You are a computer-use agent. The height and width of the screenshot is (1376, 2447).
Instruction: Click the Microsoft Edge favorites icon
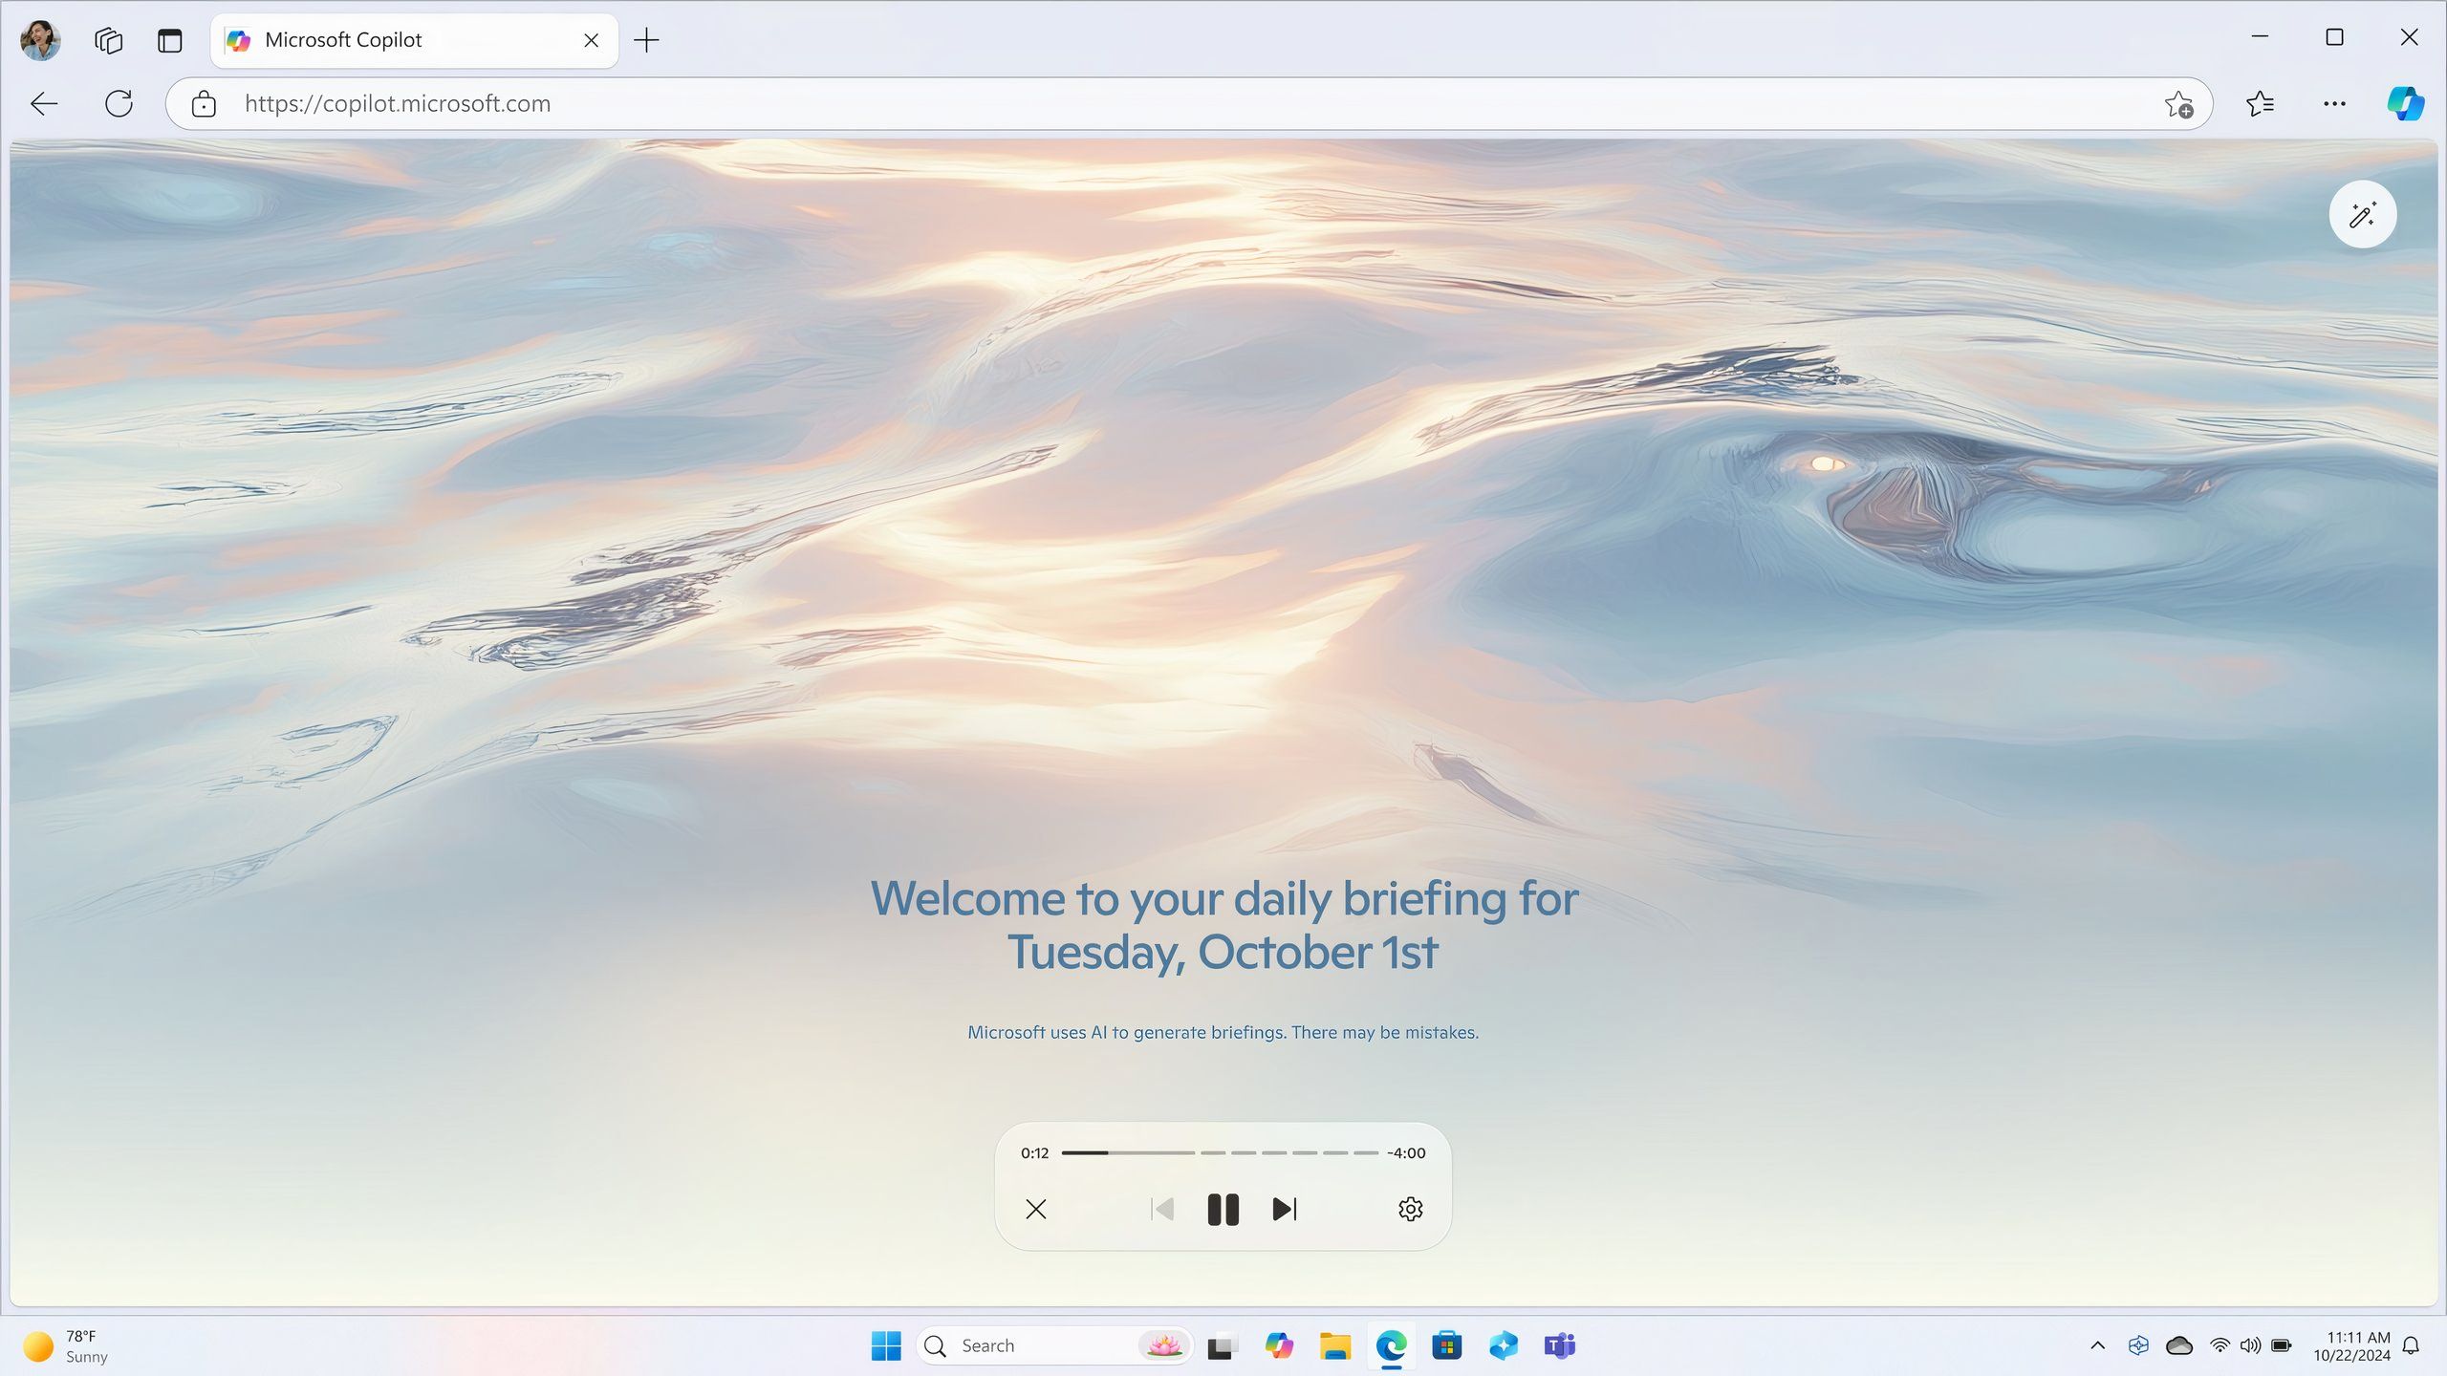2261,104
